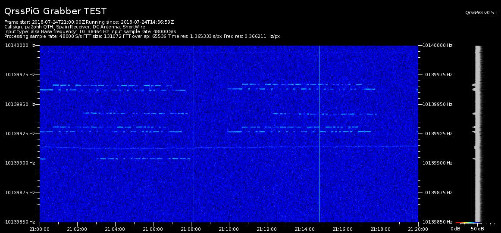Click the "21:06:00" time axis label
Screen dimensions: 501x233
pyautogui.click(x=153, y=229)
